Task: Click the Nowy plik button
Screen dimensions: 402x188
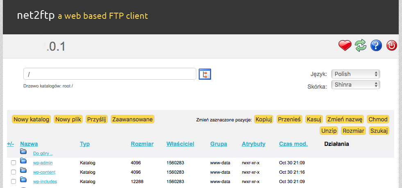Action: pyautogui.click(x=68, y=119)
